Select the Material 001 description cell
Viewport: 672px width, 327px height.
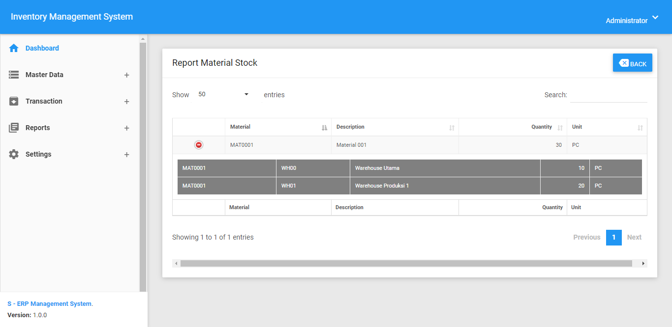tap(395, 145)
